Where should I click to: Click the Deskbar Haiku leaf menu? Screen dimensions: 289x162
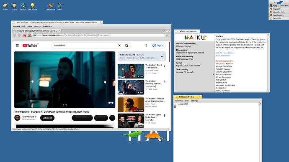click(279, 2)
